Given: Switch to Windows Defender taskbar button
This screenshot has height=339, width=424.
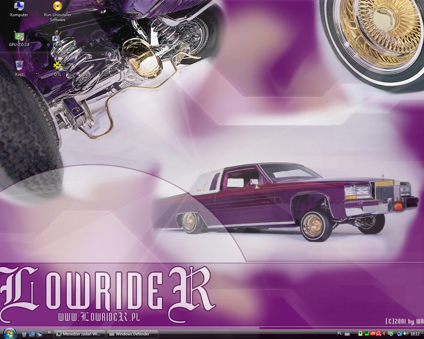Looking at the screenshot, I should pyautogui.click(x=132, y=334).
